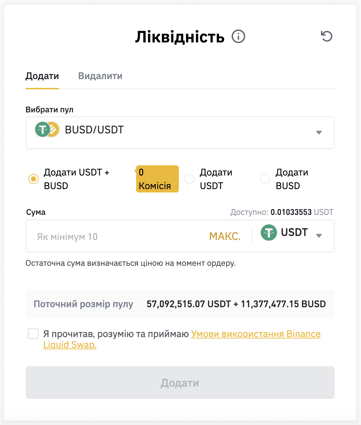
Task: Expand the pool selector arrow
Action: pos(319,133)
